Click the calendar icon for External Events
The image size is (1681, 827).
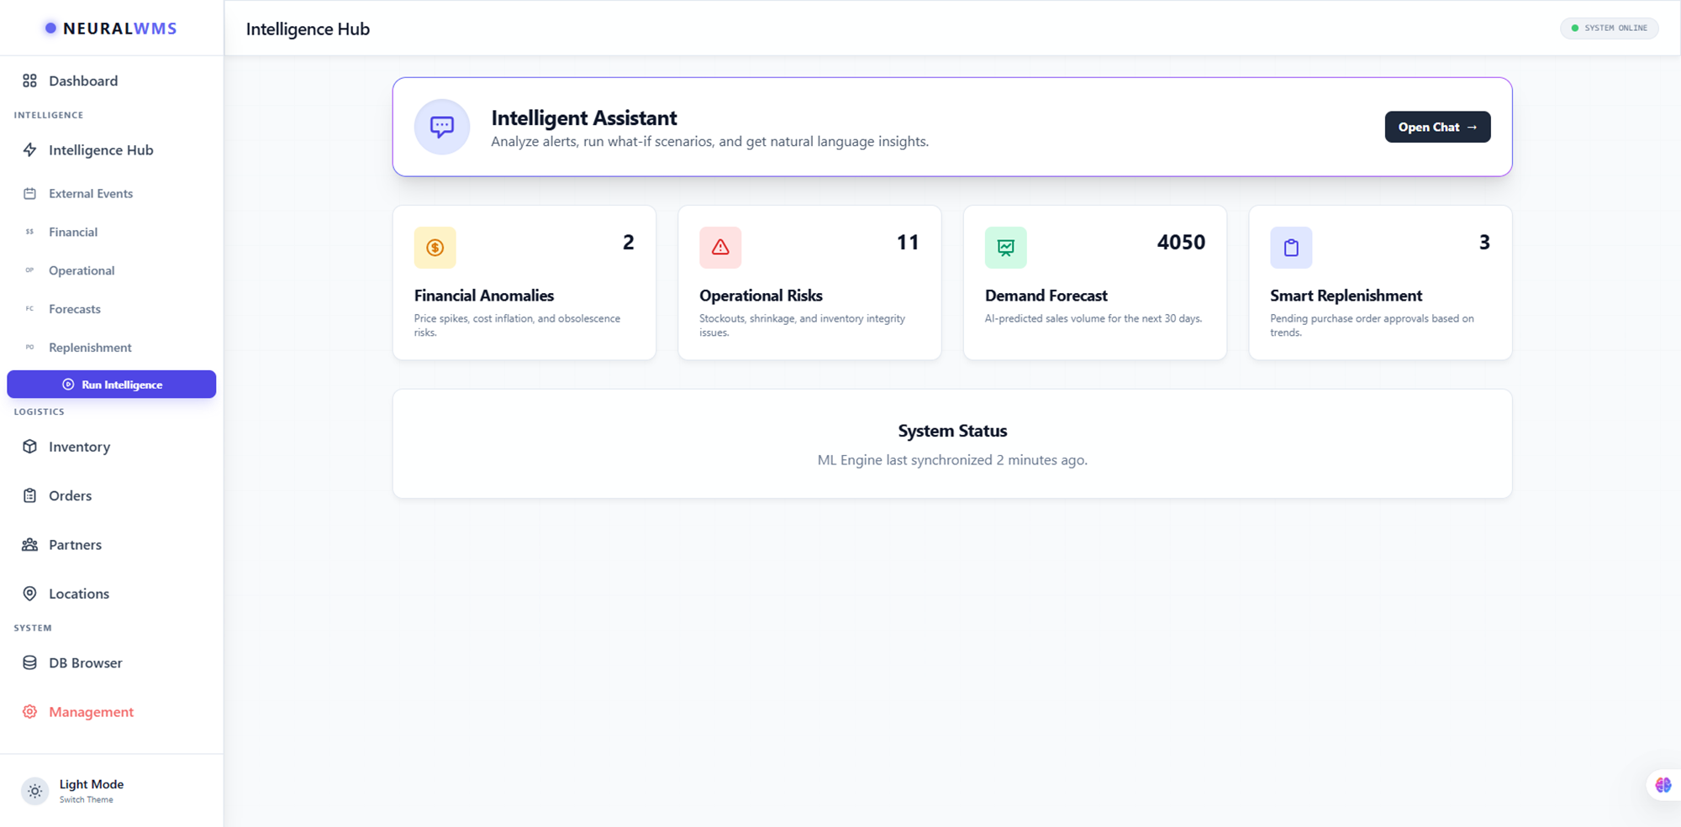(x=29, y=193)
